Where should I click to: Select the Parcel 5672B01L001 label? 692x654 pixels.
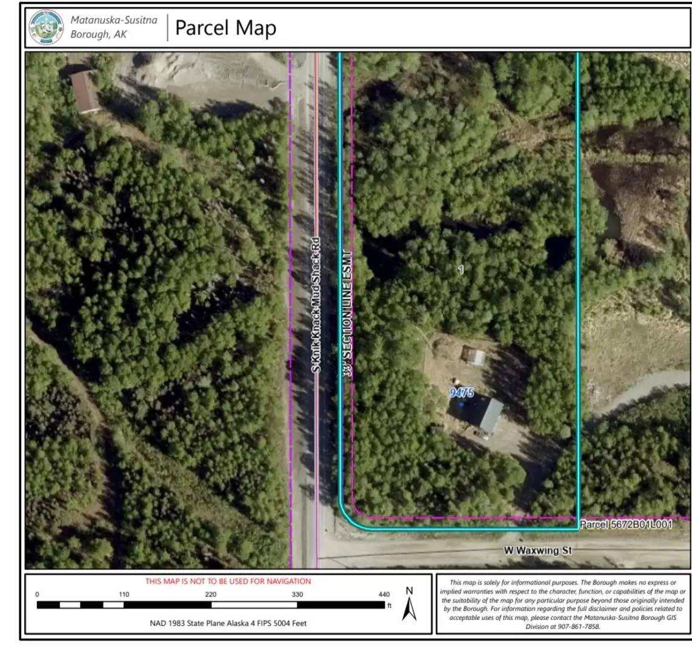point(625,524)
